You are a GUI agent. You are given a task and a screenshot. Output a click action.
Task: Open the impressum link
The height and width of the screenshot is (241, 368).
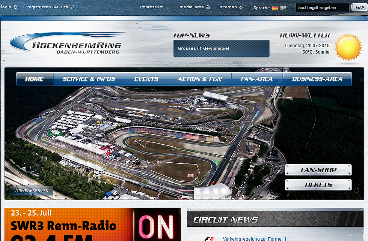(x=152, y=7)
